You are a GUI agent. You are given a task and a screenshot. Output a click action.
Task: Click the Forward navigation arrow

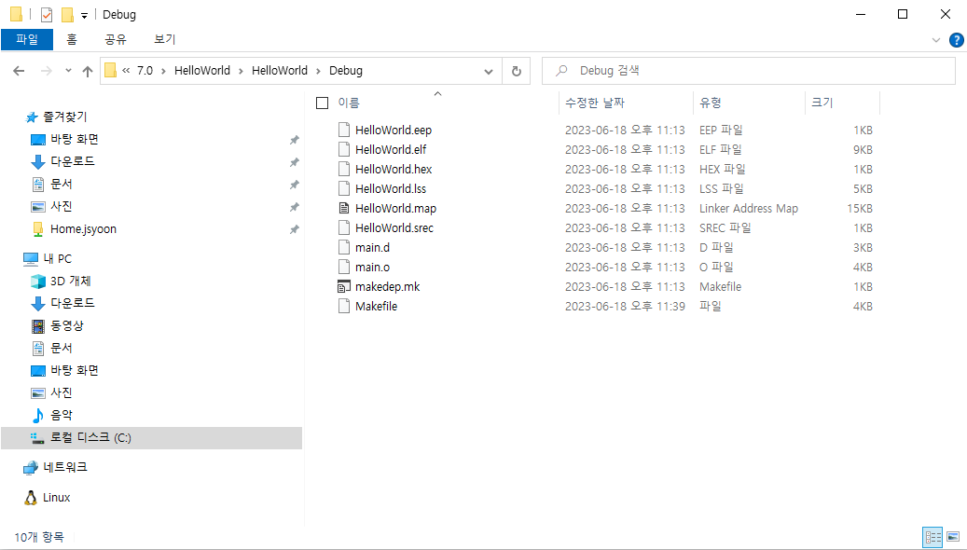click(x=47, y=71)
